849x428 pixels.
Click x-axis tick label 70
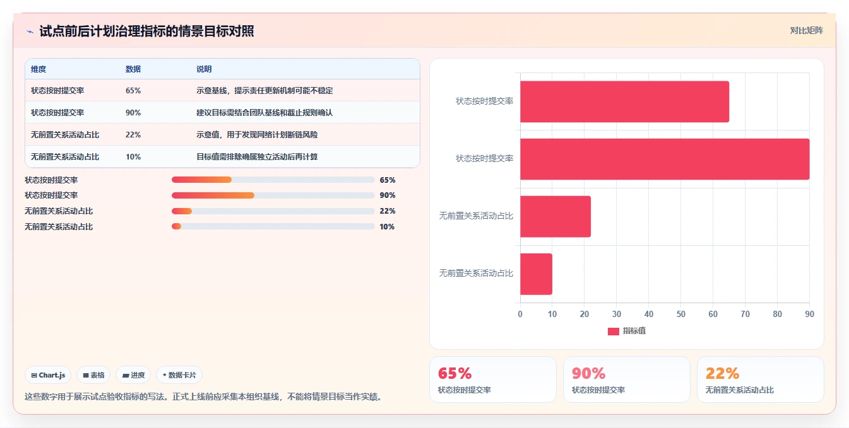click(745, 314)
